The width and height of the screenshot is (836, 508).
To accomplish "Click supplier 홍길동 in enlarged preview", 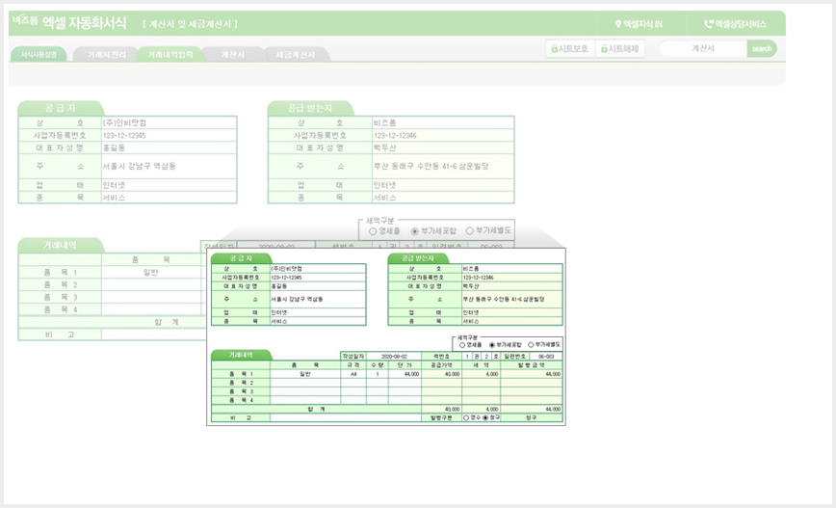I will pyautogui.click(x=318, y=286).
